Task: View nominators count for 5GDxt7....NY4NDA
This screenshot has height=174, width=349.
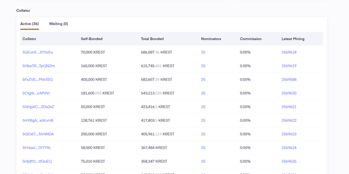Action: click(x=203, y=134)
